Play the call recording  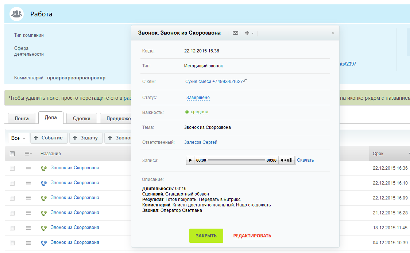coord(190,160)
